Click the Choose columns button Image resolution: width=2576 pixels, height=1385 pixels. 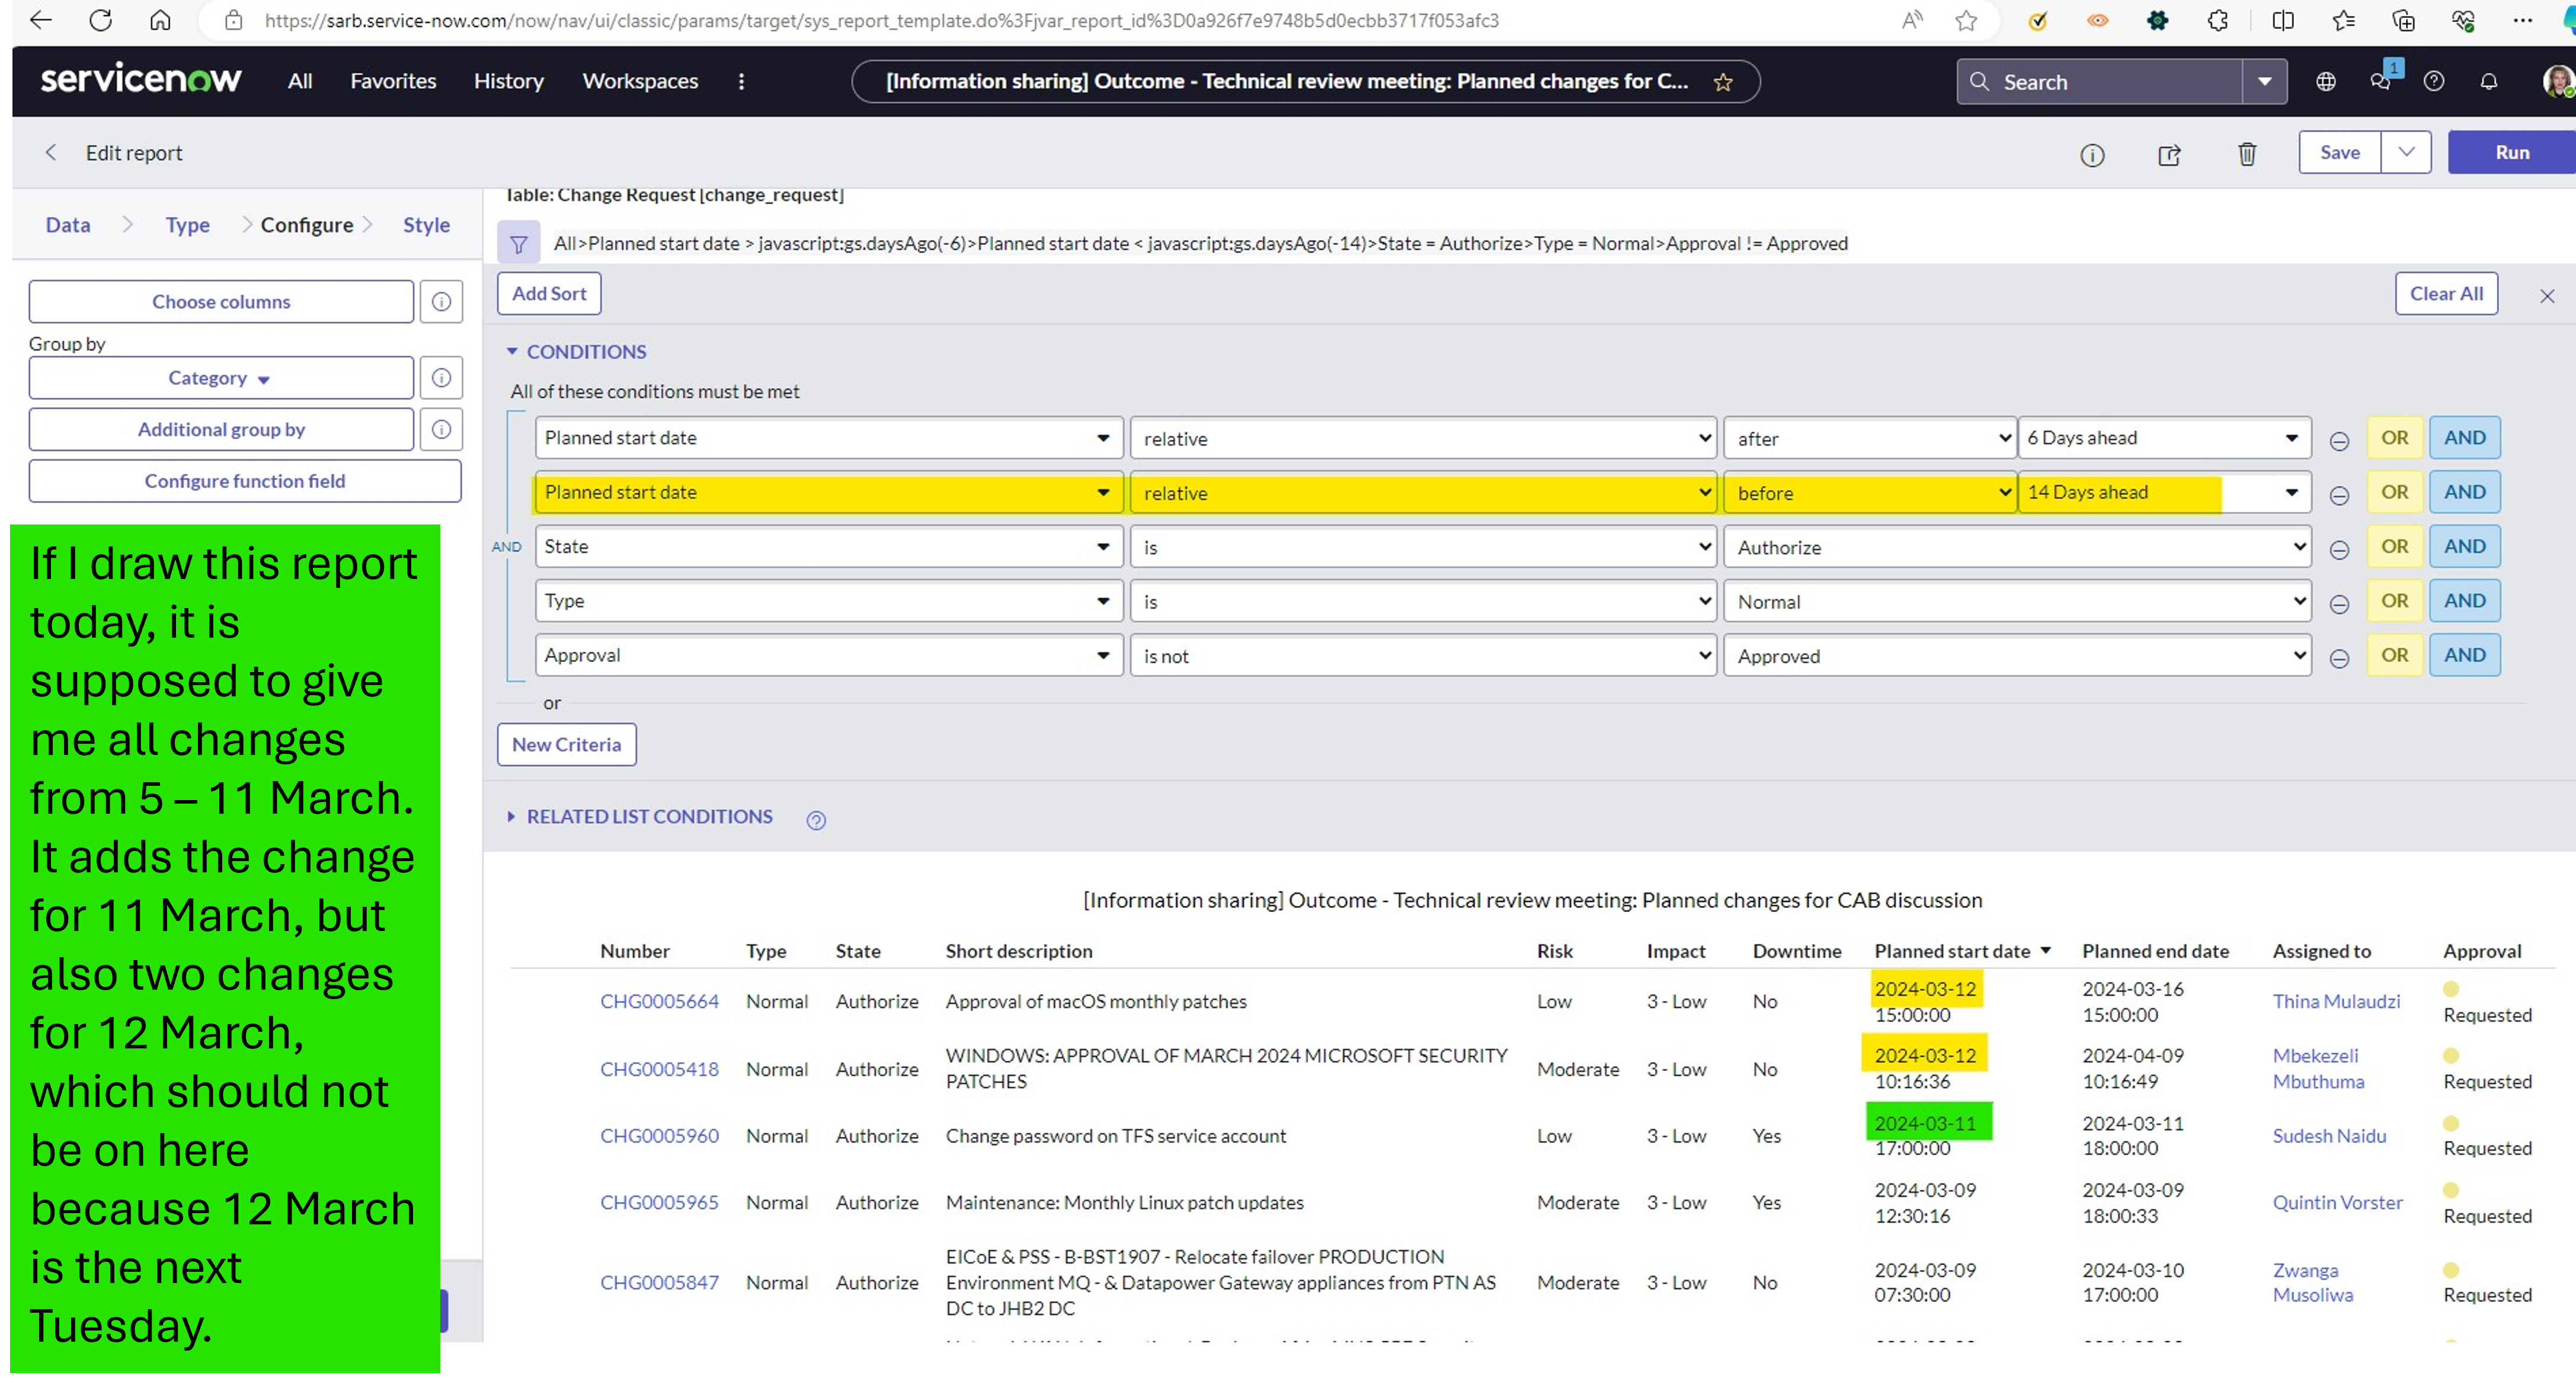(x=221, y=302)
